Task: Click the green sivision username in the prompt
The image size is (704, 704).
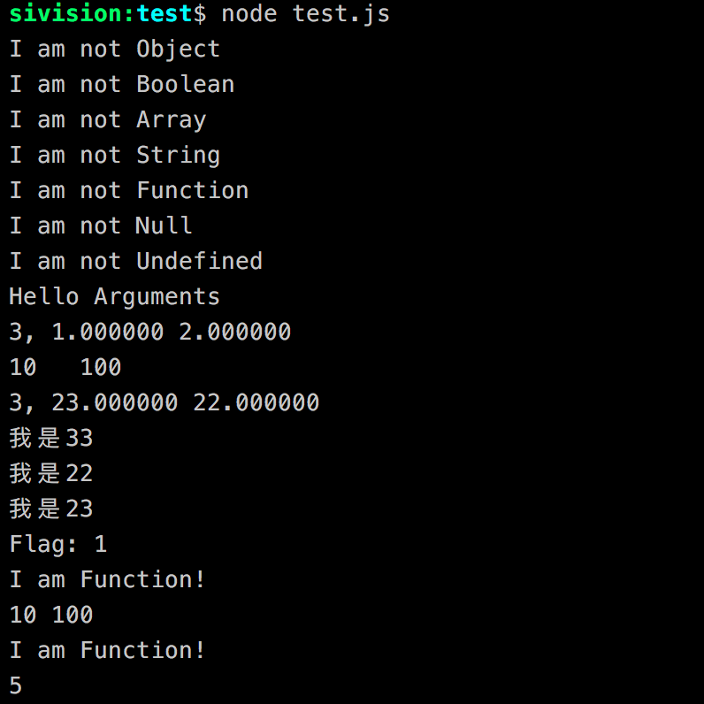Action: 67,14
